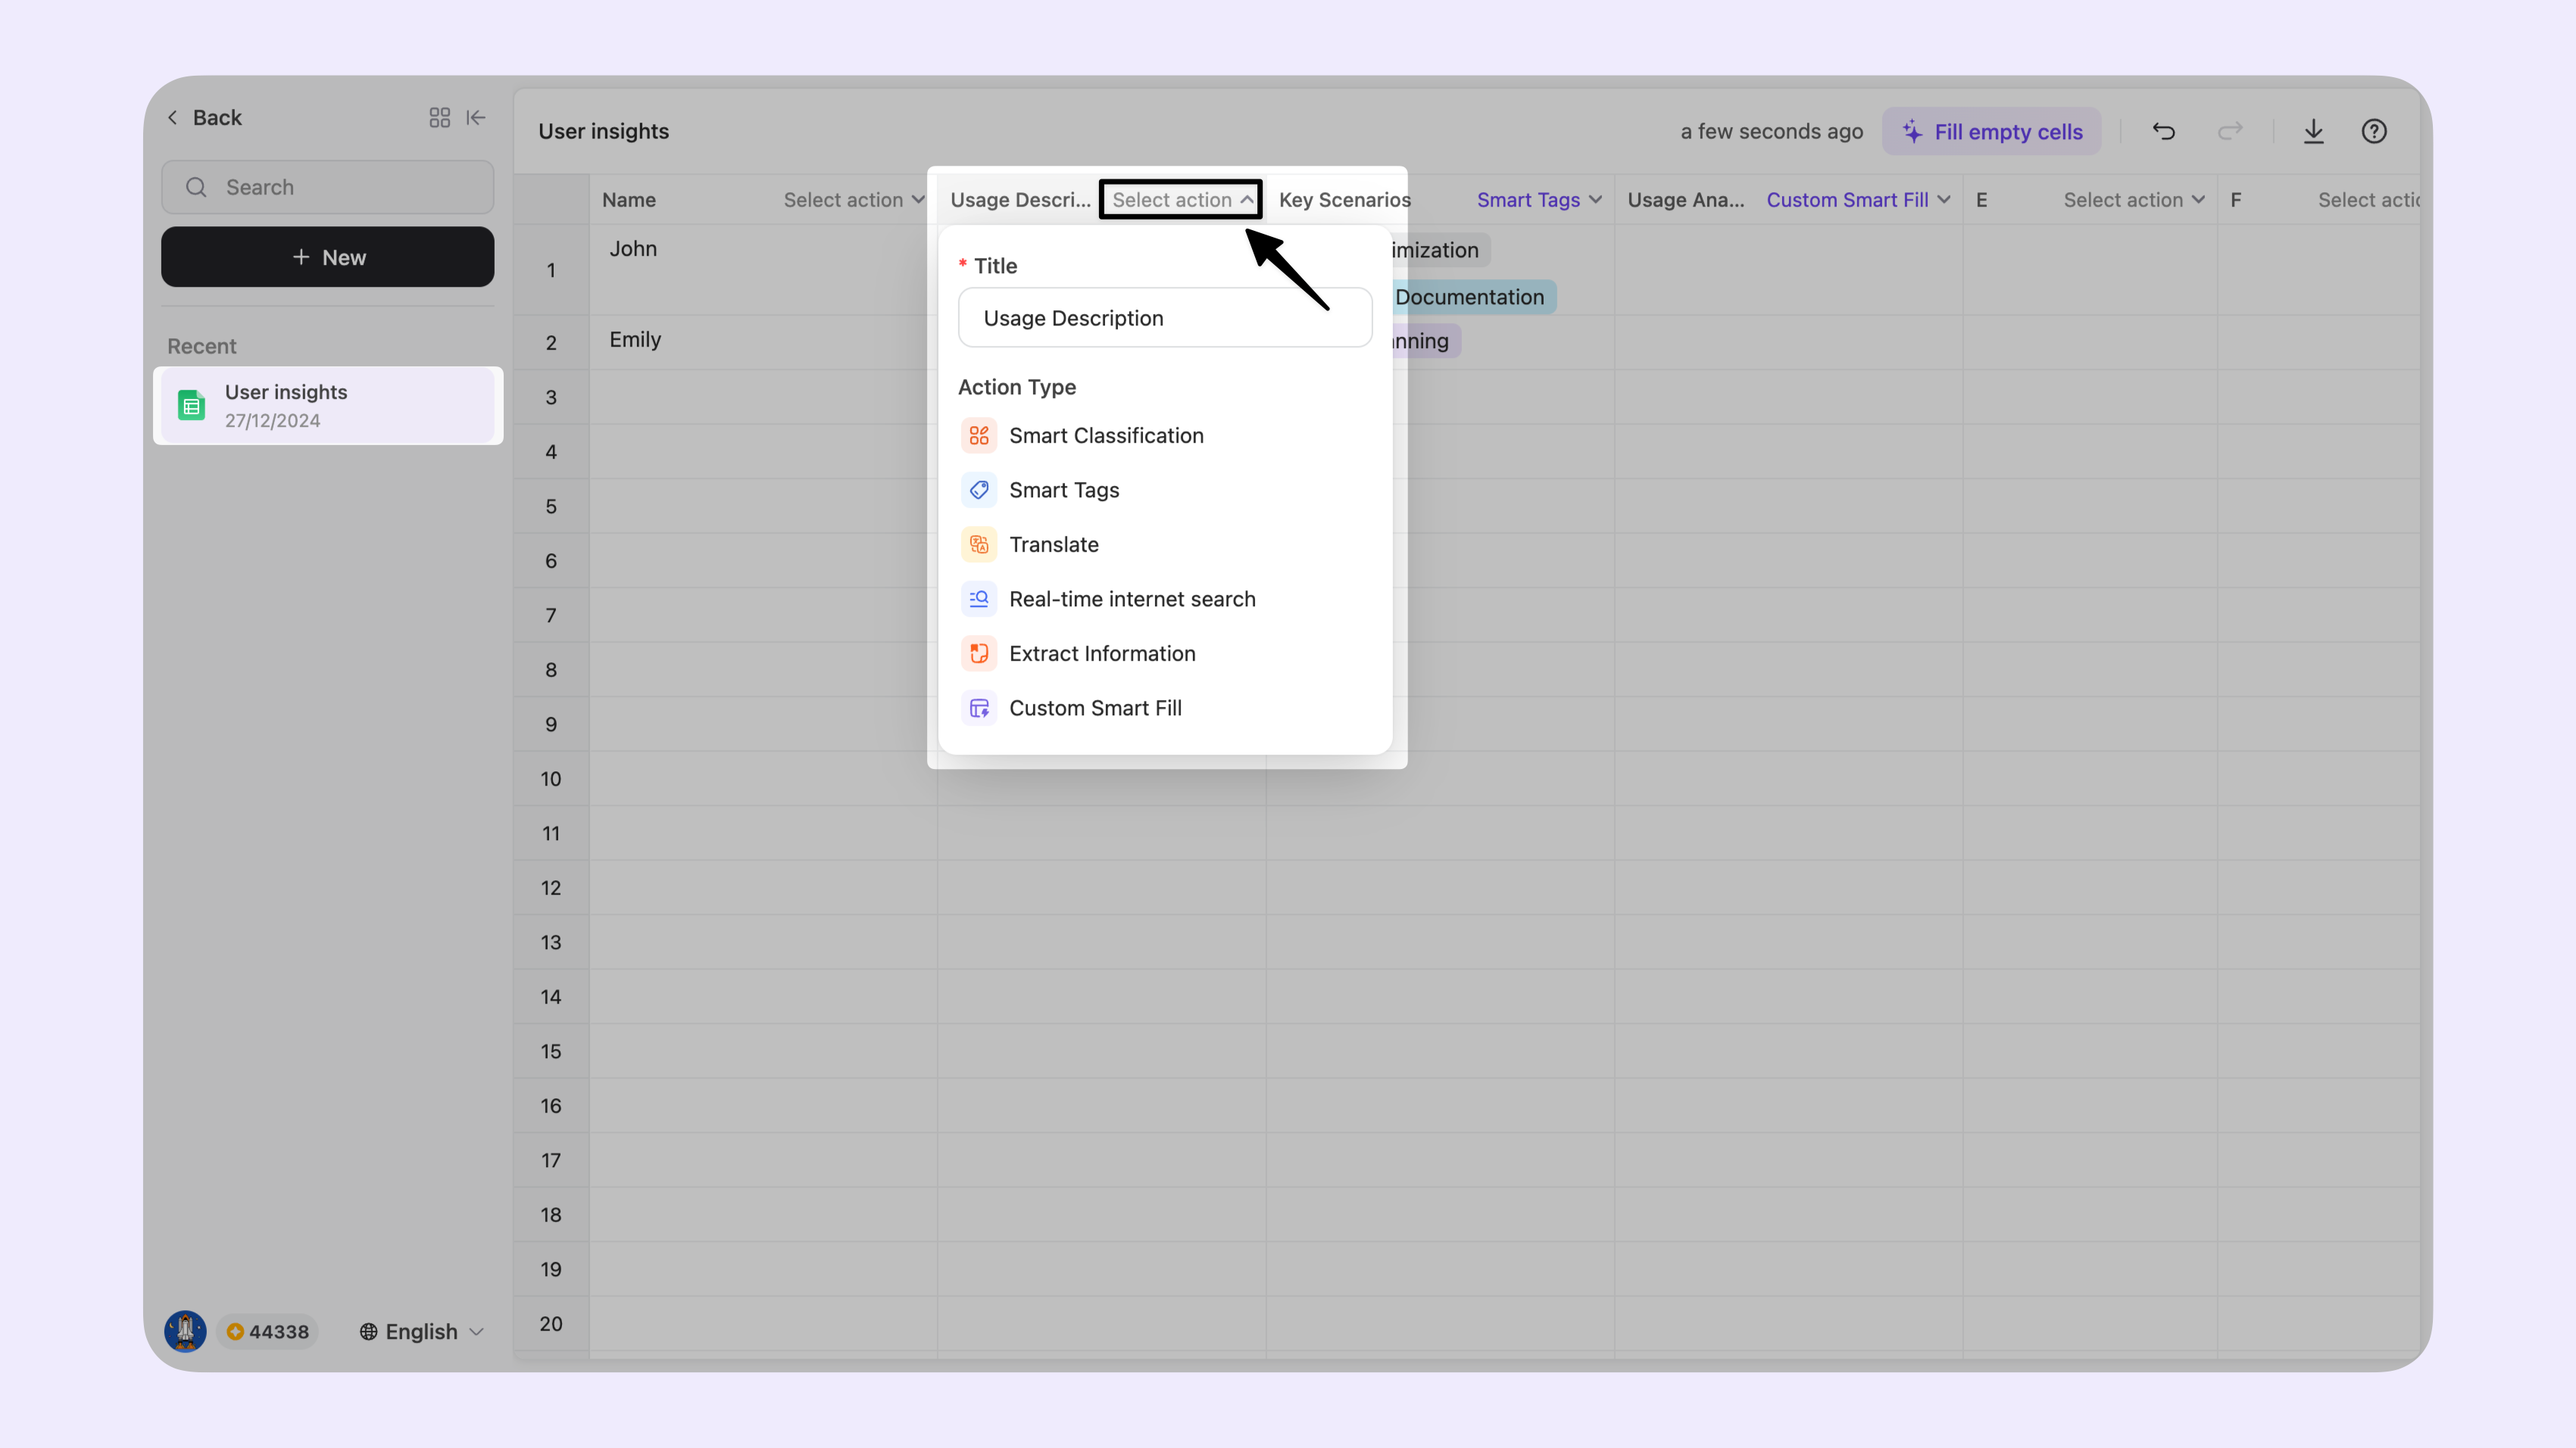Screen dimensions: 2576x1448
Task: Click the download icon in toolbar
Action: tap(2313, 131)
